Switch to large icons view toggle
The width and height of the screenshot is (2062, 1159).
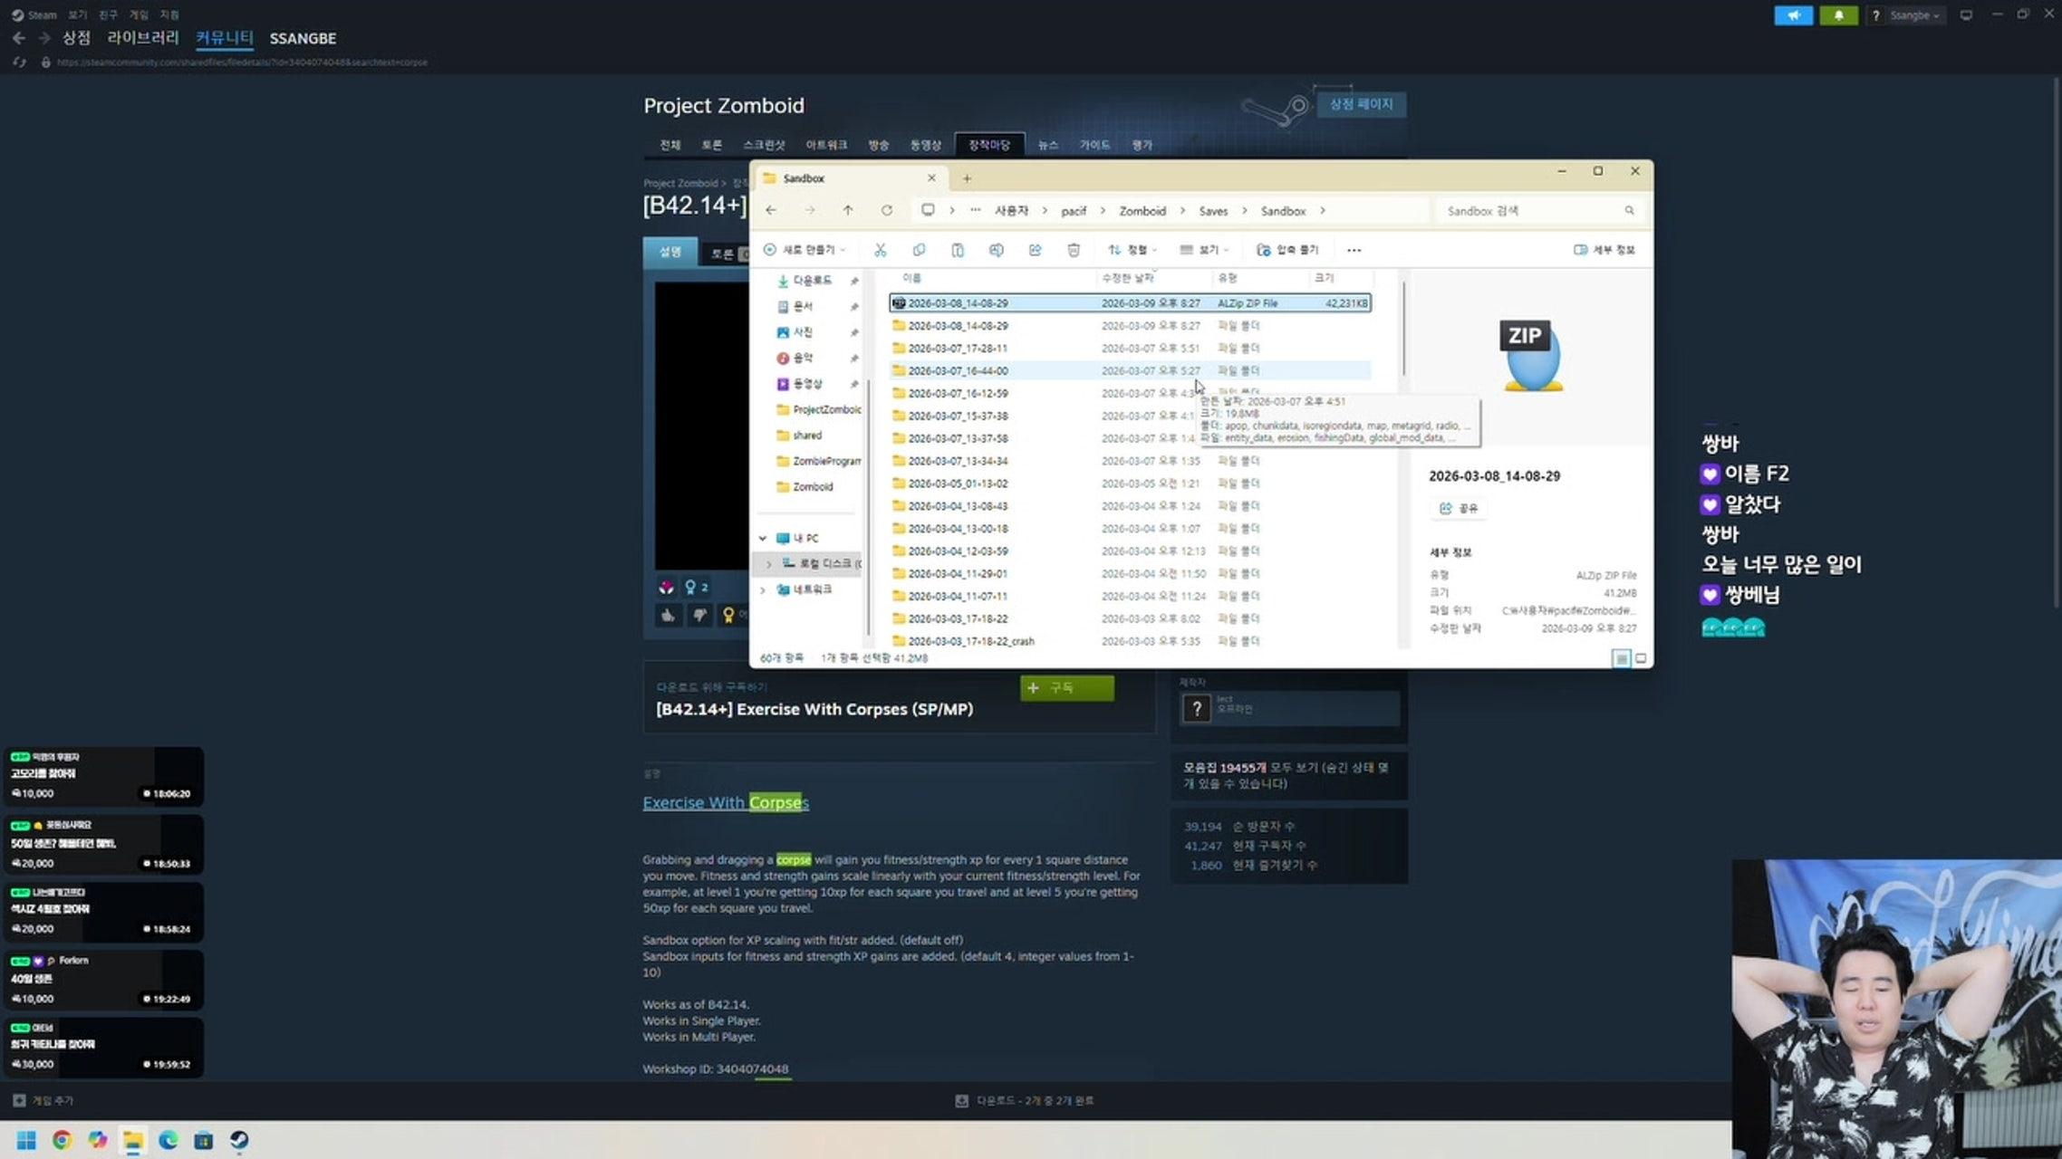(1641, 658)
